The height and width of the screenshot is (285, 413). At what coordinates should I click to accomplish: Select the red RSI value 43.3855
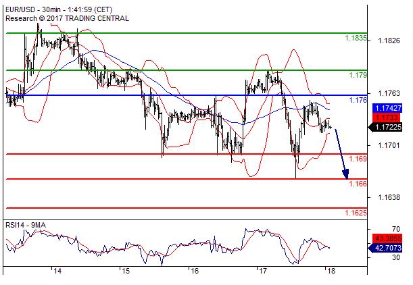point(387,238)
